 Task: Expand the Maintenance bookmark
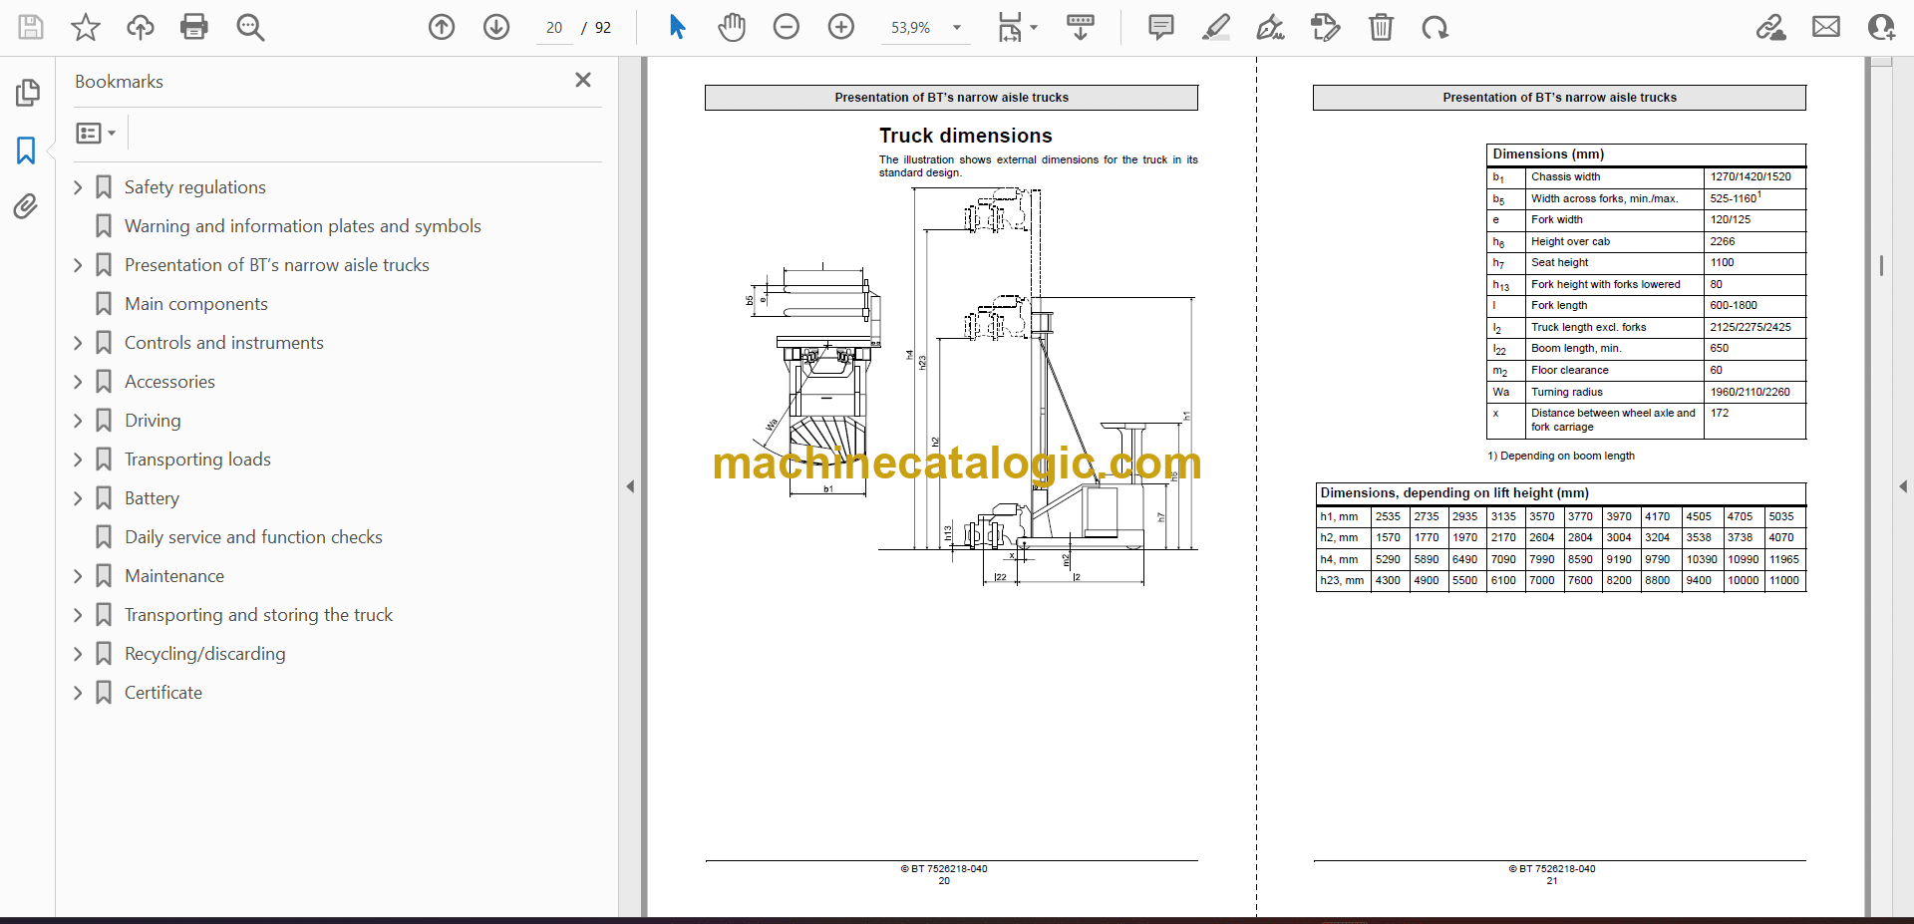tap(78, 576)
